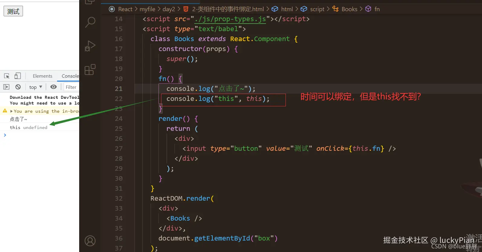Click 'document.getElementById("box")' on line 36
The height and width of the screenshot is (252, 482).
[218, 238]
